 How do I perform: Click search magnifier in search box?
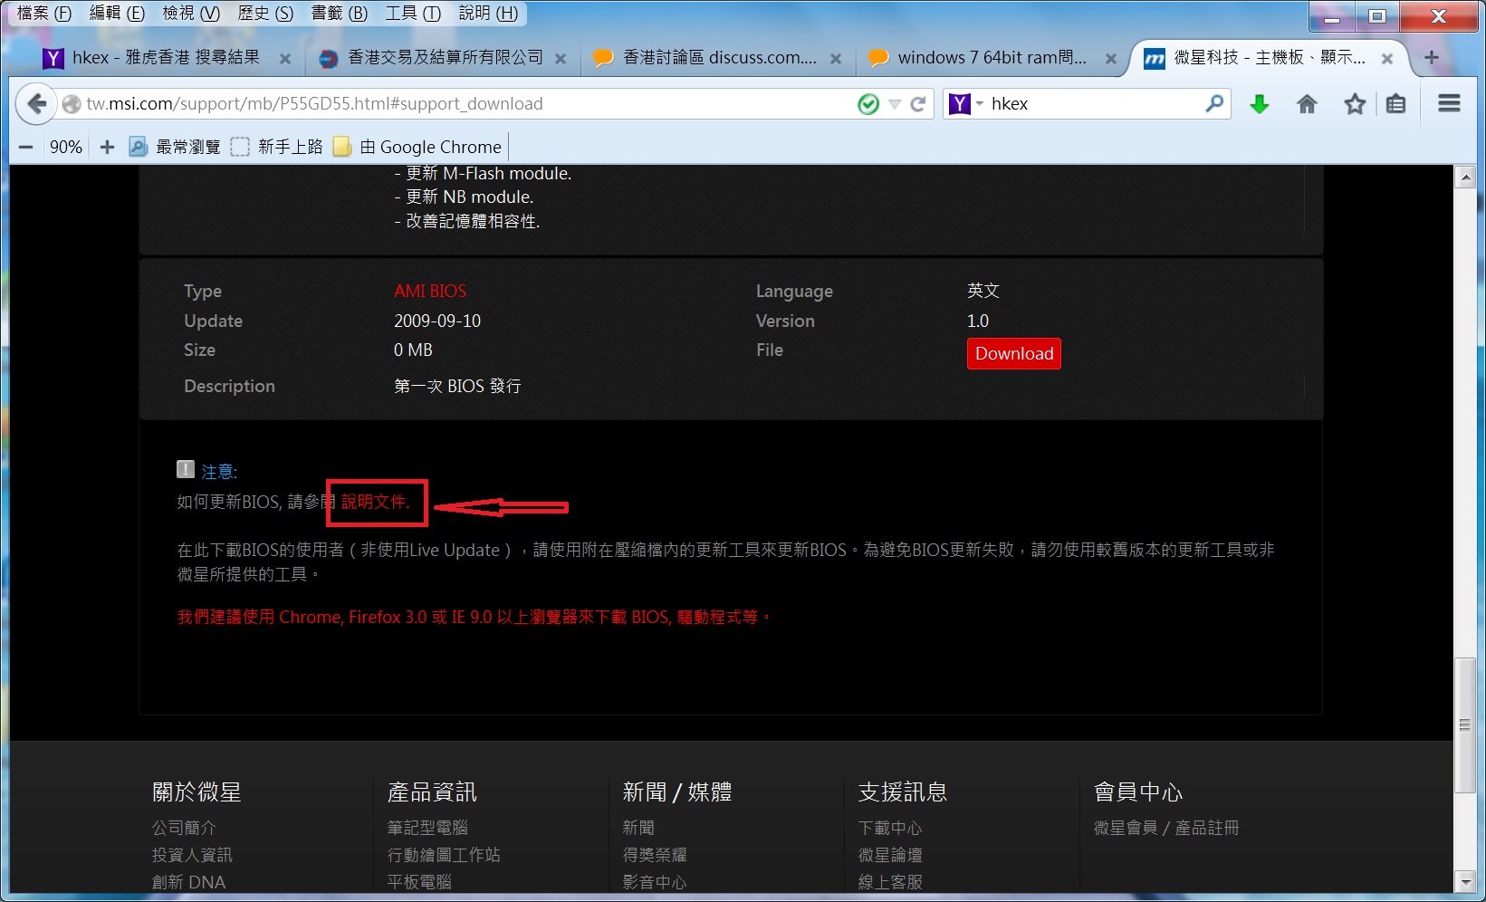tap(1214, 103)
